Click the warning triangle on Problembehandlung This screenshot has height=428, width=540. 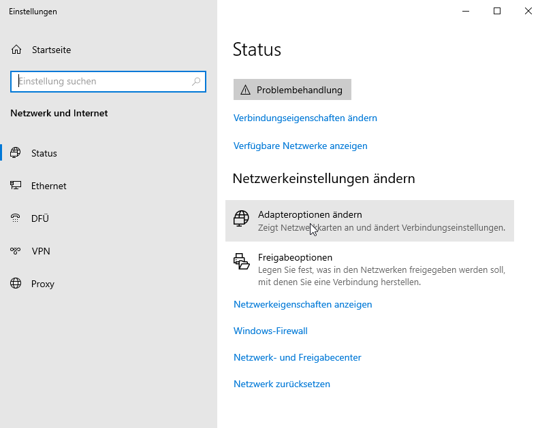(245, 90)
